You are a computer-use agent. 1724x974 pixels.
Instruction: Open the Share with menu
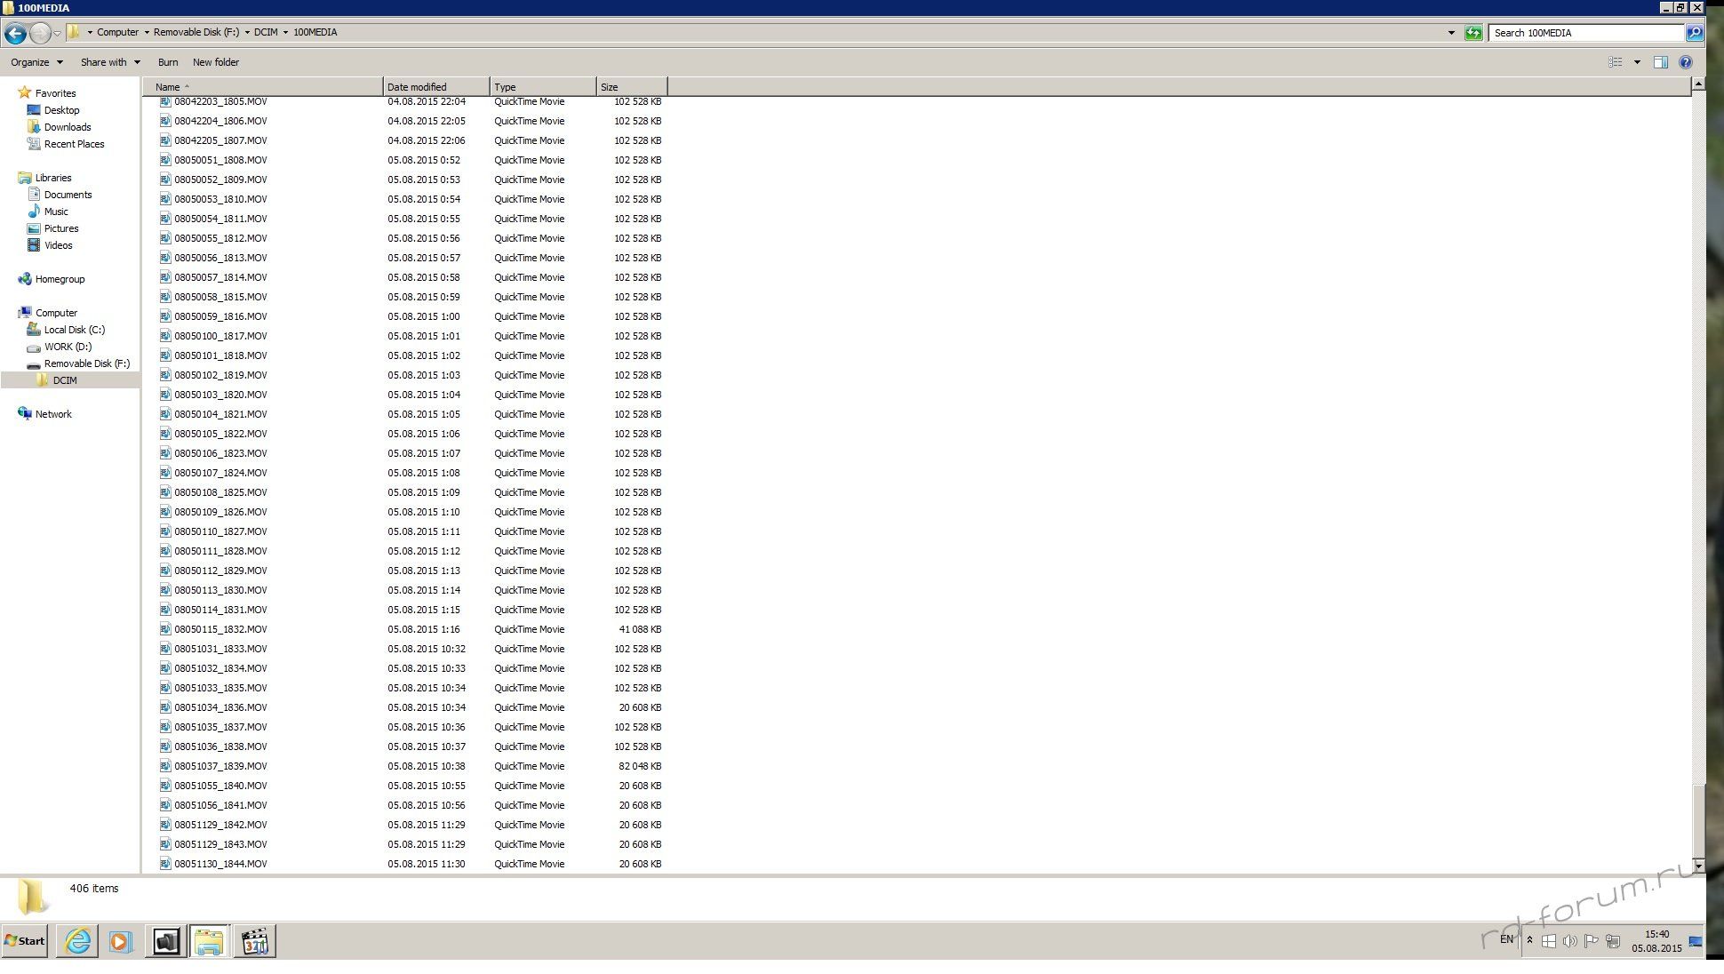tap(110, 62)
